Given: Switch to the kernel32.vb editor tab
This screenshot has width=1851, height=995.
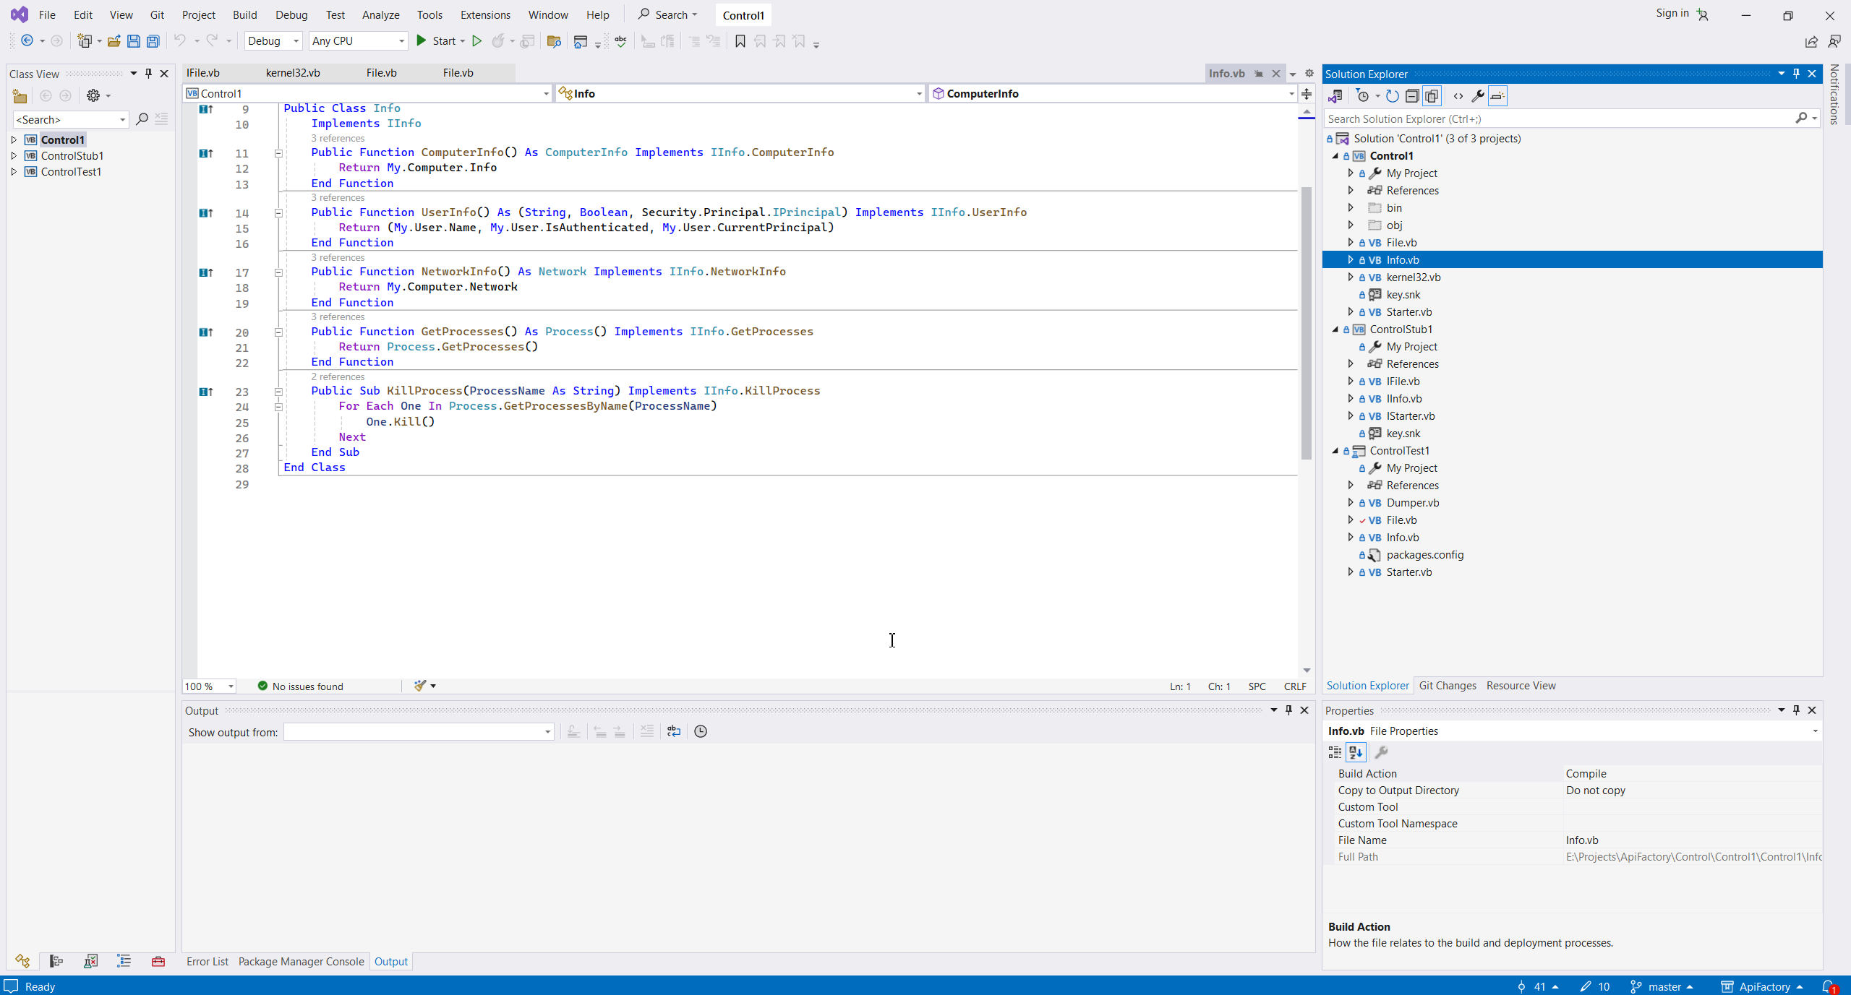Looking at the screenshot, I should click(x=293, y=73).
